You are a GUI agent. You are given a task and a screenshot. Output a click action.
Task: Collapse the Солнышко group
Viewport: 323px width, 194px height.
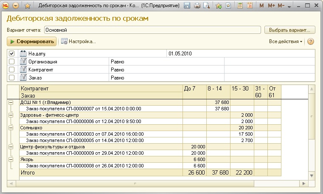[x=11, y=128]
